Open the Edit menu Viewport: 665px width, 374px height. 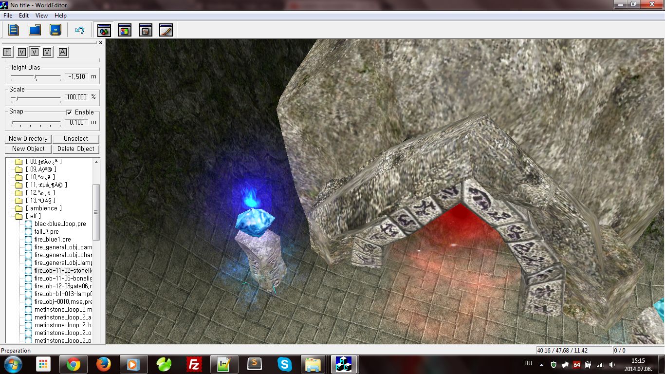coord(24,16)
